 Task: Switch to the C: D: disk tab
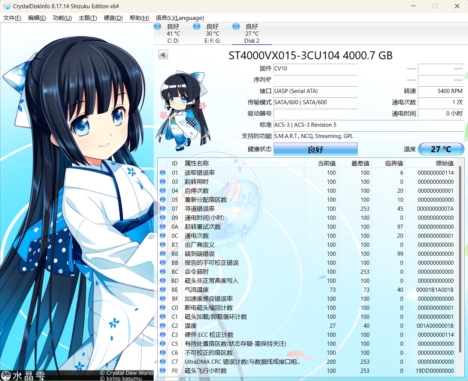(173, 33)
